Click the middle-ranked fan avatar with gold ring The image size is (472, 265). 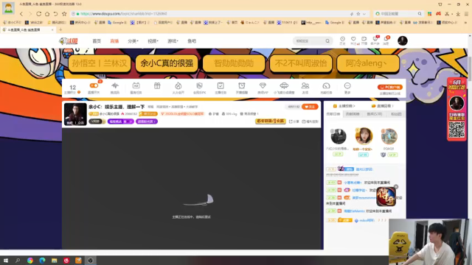(364, 135)
